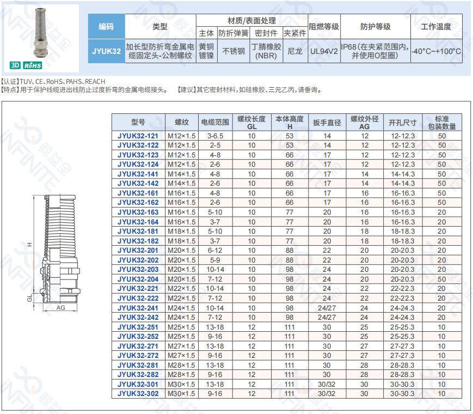Click the 黄铜镀镍 body material cell
Image resolution: width=473 pixels, height=414 pixels.
tap(207, 51)
